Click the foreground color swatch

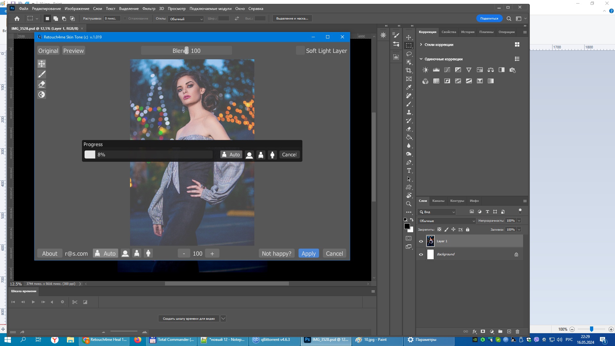(407, 226)
